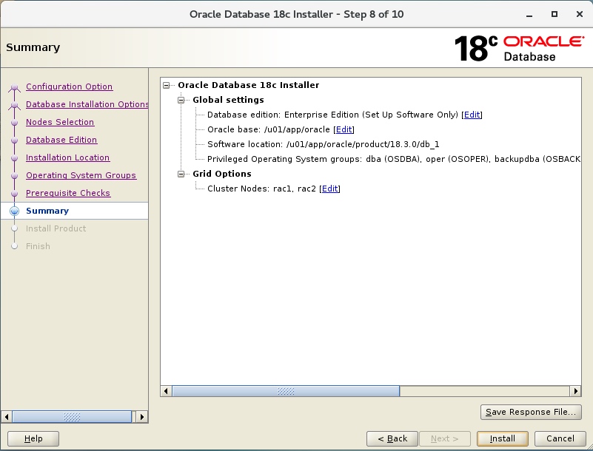The width and height of the screenshot is (593, 451).
Task: Click the summary panel's right scroll arrow
Action: 577,391
